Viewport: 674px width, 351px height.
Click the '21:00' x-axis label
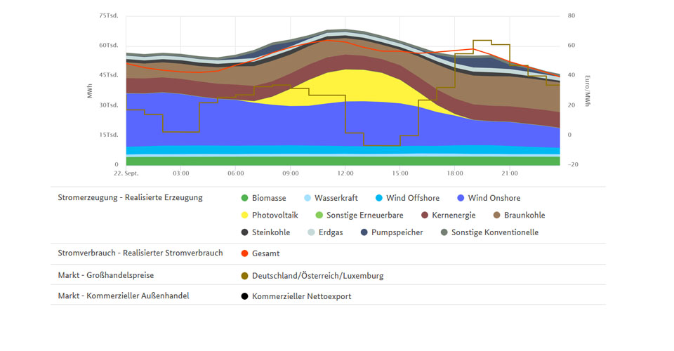[510, 173]
